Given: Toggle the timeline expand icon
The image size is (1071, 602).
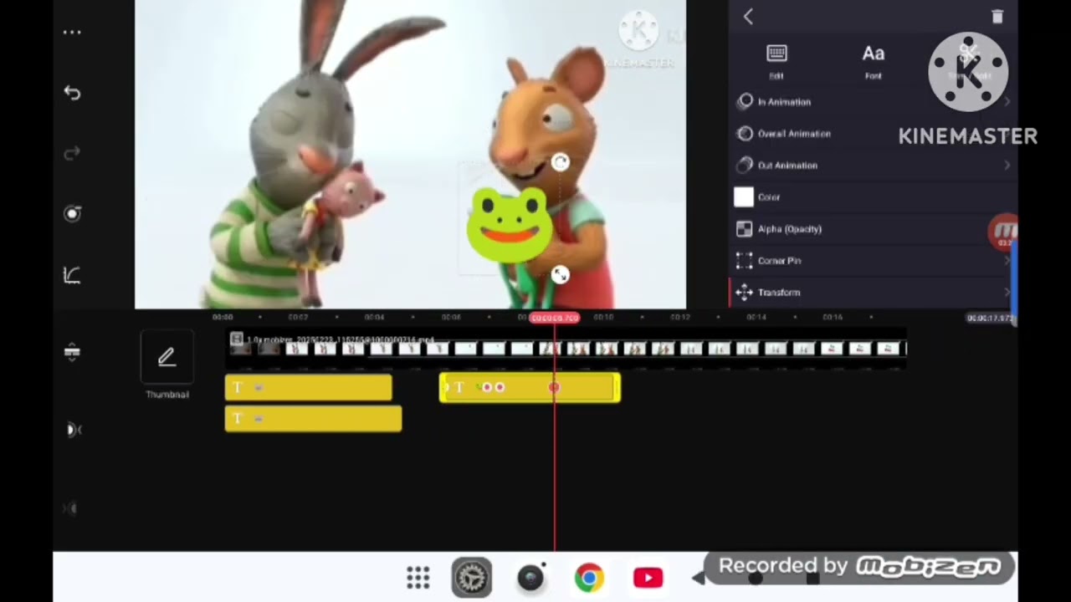Looking at the screenshot, I should pyautogui.click(x=72, y=352).
